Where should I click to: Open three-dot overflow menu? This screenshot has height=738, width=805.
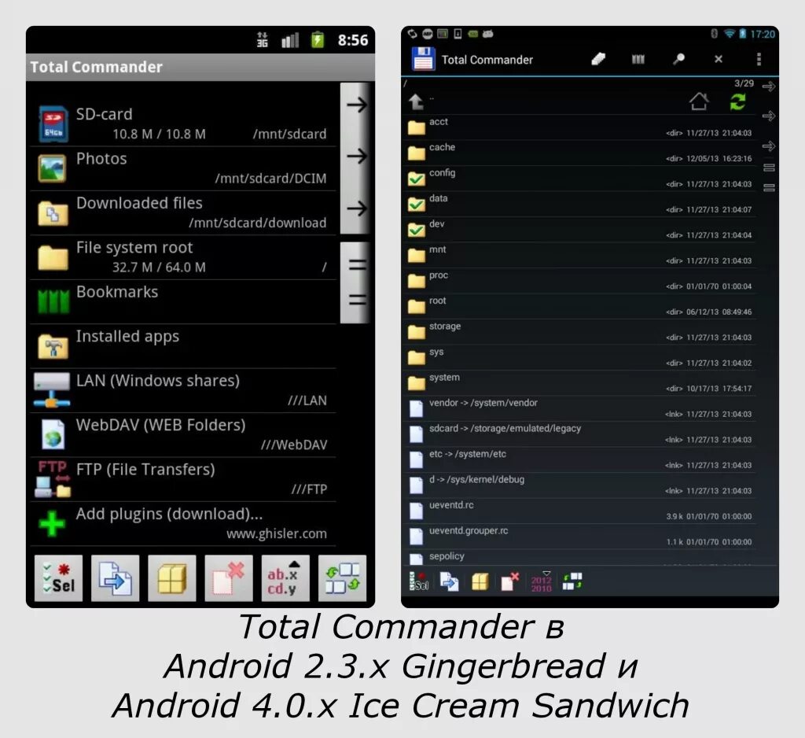[x=759, y=59]
